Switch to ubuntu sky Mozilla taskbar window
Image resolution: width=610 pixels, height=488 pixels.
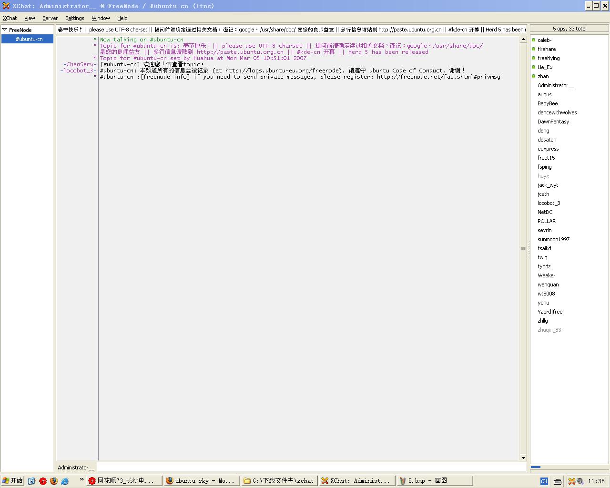tap(201, 481)
